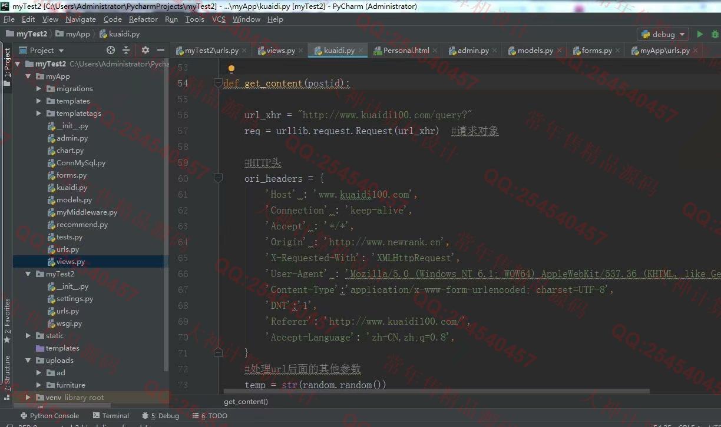Click myTest2 in navigation bar breadcrumb
Viewport: 721px width, 427px height.
[27, 34]
